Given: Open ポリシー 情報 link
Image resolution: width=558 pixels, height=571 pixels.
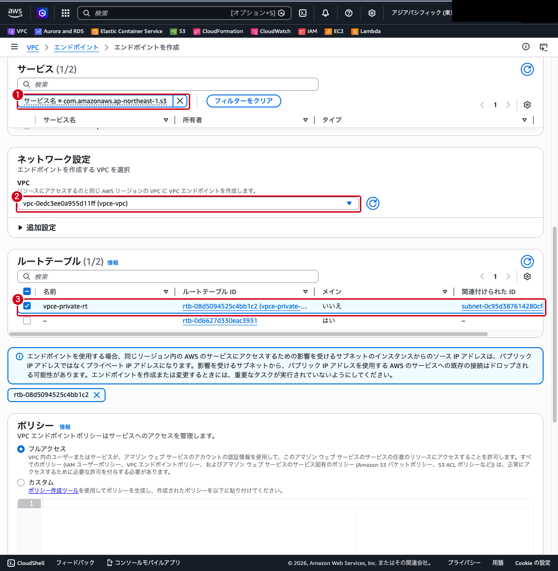Looking at the screenshot, I should [x=65, y=427].
